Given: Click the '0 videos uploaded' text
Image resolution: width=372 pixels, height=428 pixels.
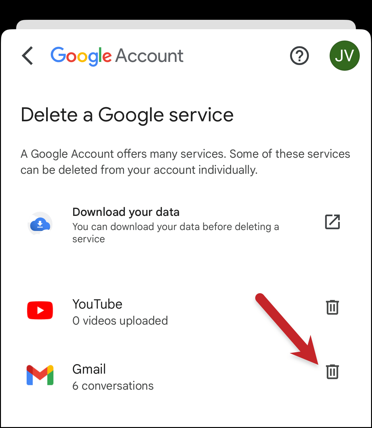Looking at the screenshot, I should [x=120, y=321].
